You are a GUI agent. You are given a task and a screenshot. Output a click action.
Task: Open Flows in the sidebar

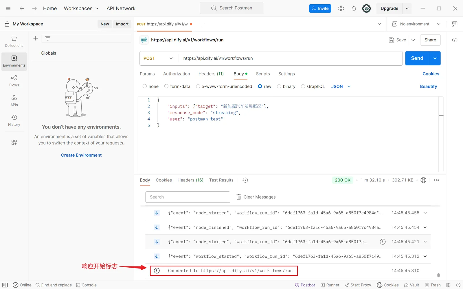[x=14, y=81]
